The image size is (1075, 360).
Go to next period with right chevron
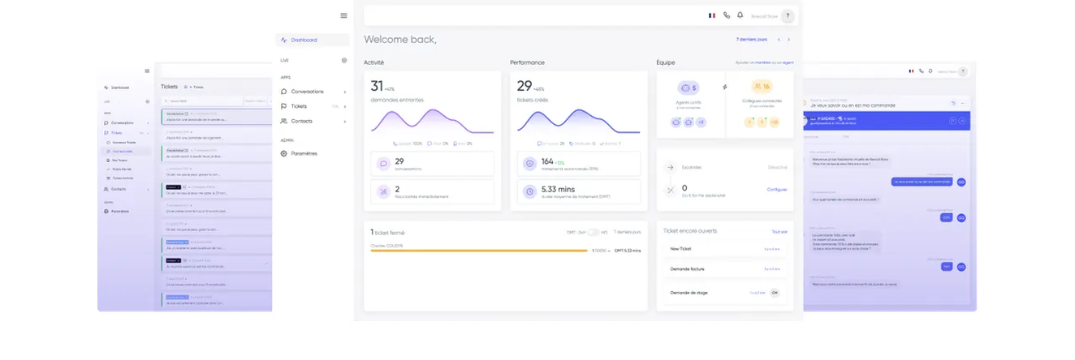coord(788,39)
